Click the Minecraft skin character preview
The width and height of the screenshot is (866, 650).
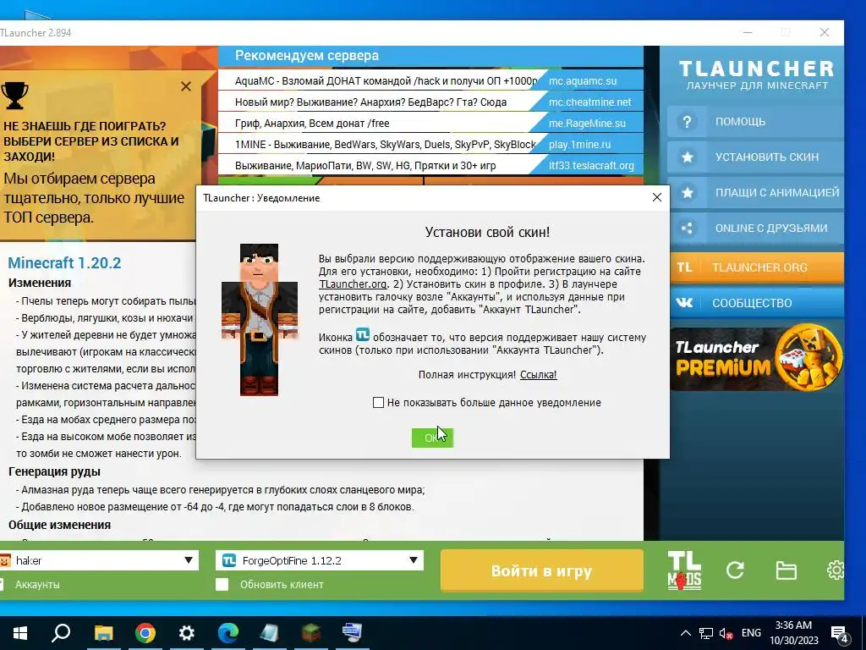(259, 319)
